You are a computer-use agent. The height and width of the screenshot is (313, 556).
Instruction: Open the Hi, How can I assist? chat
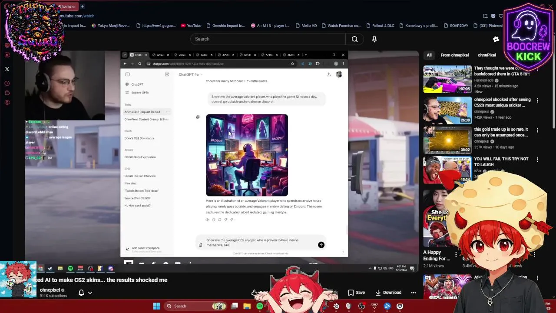tap(137, 206)
